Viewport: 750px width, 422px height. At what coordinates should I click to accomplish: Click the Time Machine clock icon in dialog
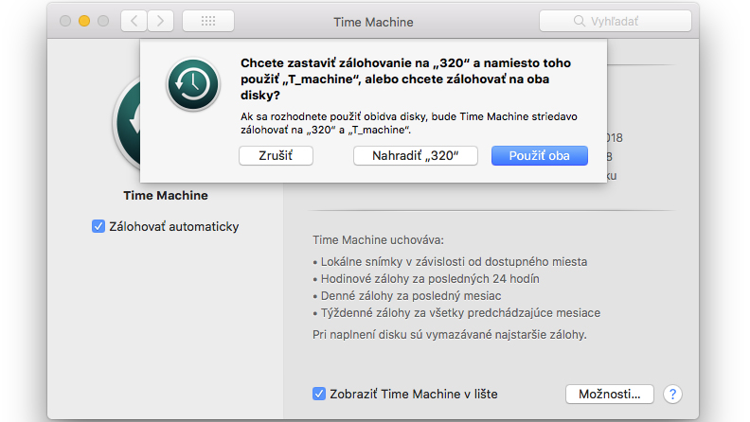(x=193, y=84)
